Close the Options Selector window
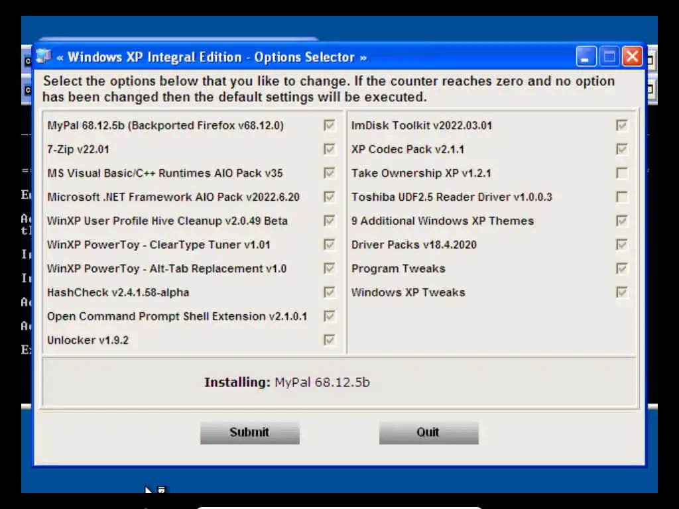This screenshot has width=679, height=509. tap(632, 57)
